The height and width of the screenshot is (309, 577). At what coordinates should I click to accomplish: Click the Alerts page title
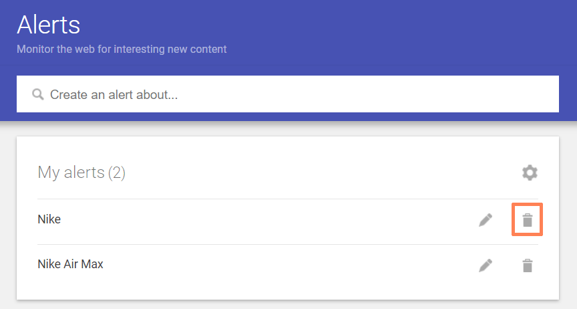[x=48, y=25]
